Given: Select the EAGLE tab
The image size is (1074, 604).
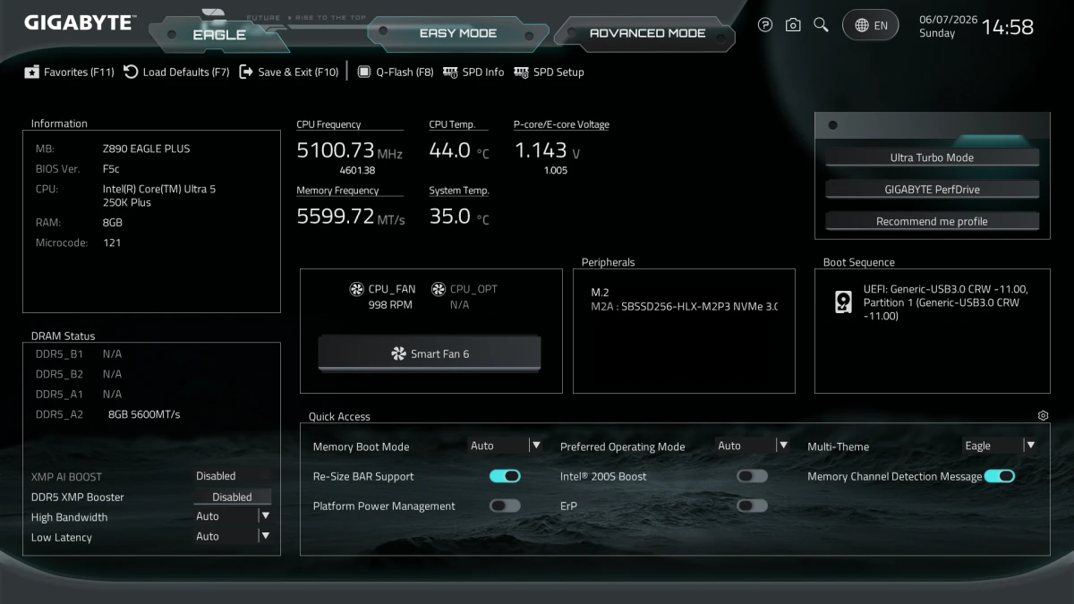Looking at the screenshot, I should pyautogui.click(x=219, y=35).
